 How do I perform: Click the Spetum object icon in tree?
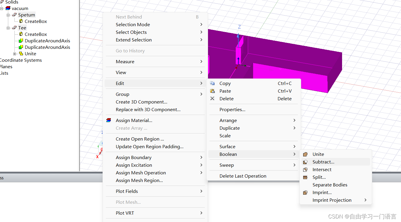tap(14, 15)
